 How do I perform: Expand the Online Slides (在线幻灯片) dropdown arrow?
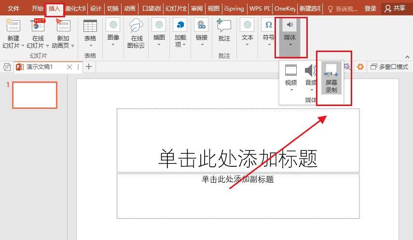click(x=47, y=46)
